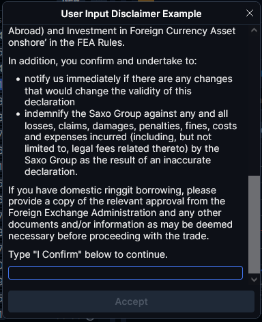Close the User Input Disclaimer dialog
Image resolution: width=262 pixels, height=322 pixels.
point(250,13)
